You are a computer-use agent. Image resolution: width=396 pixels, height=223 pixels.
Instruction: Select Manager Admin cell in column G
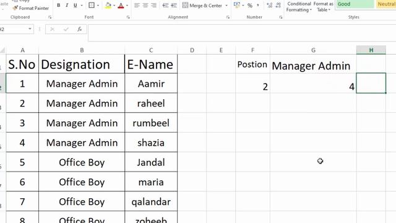(x=313, y=64)
